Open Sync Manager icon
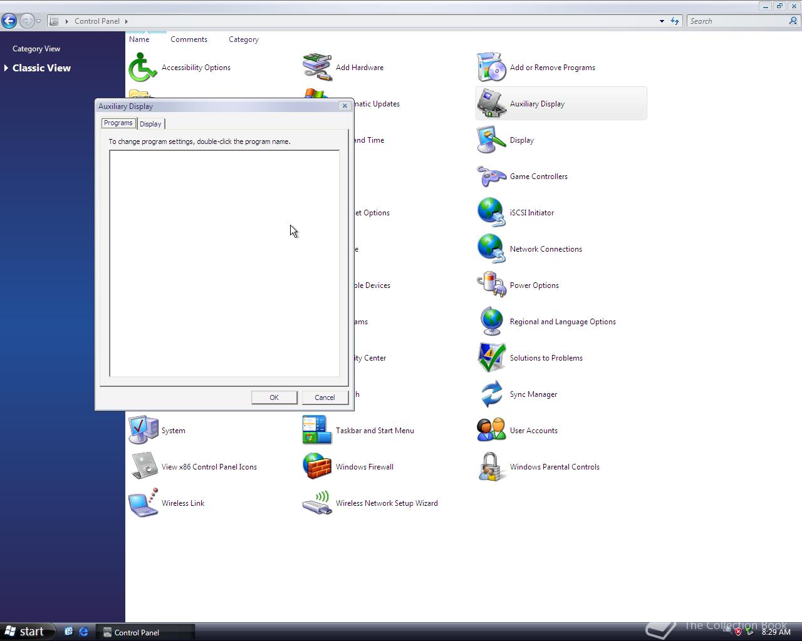802x641 pixels. coord(491,394)
